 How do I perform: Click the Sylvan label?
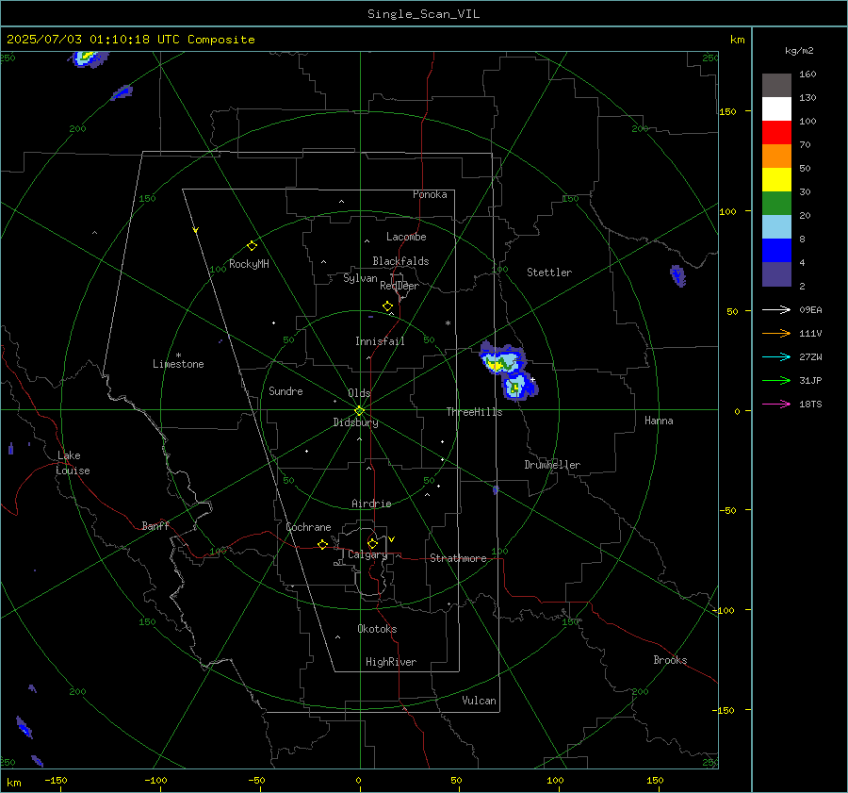(x=360, y=279)
